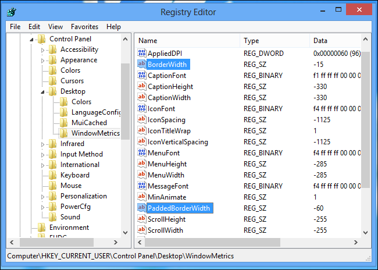Click the window resize grip in status bar
Viewport: 378px width, 270px height.
[x=368, y=259]
